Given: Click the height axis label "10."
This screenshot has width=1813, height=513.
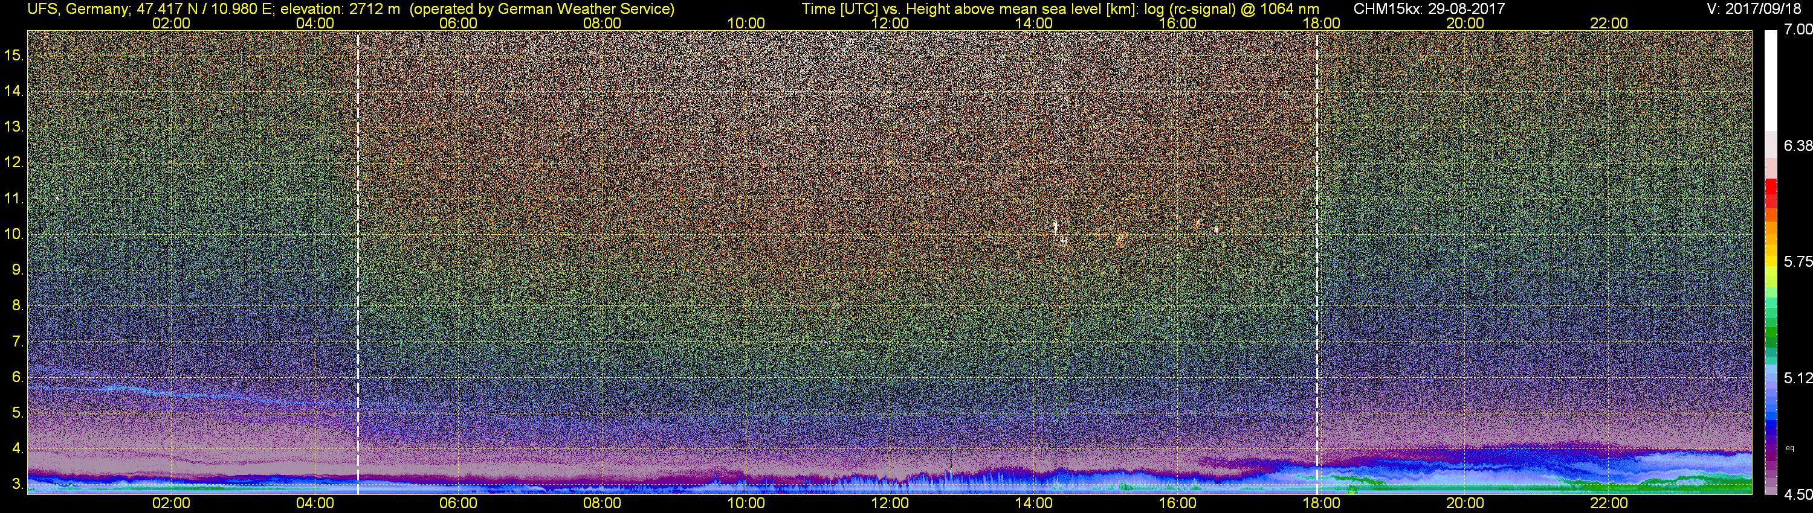Looking at the screenshot, I should (15, 234).
